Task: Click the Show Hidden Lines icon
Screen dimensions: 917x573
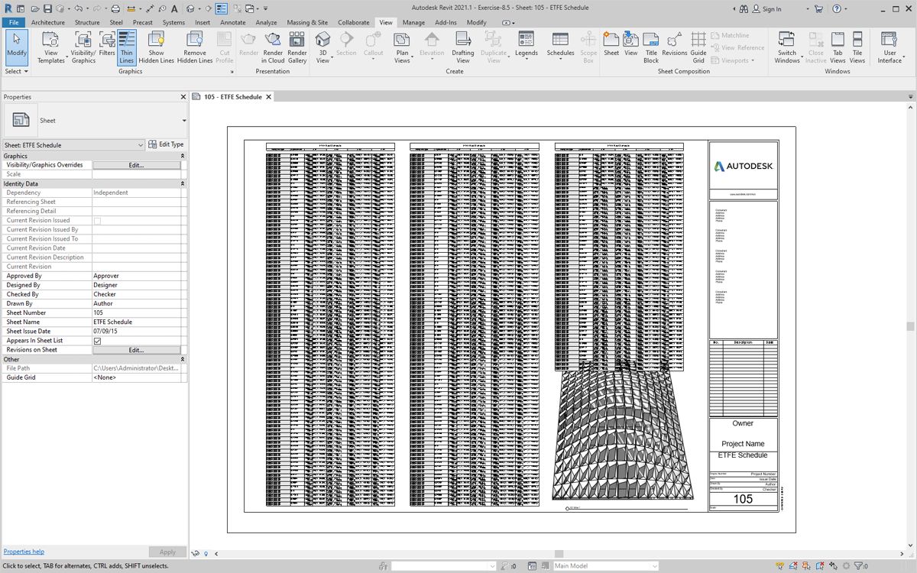Action: [156, 47]
